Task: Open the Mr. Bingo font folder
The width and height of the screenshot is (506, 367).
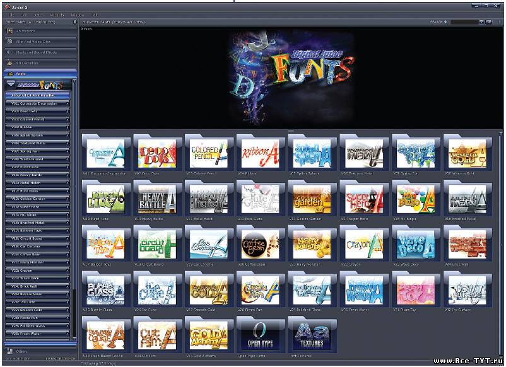Action: [416, 199]
